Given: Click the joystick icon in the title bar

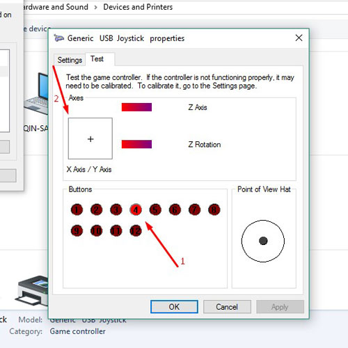Looking at the screenshot, I should [x=58, y=38].
